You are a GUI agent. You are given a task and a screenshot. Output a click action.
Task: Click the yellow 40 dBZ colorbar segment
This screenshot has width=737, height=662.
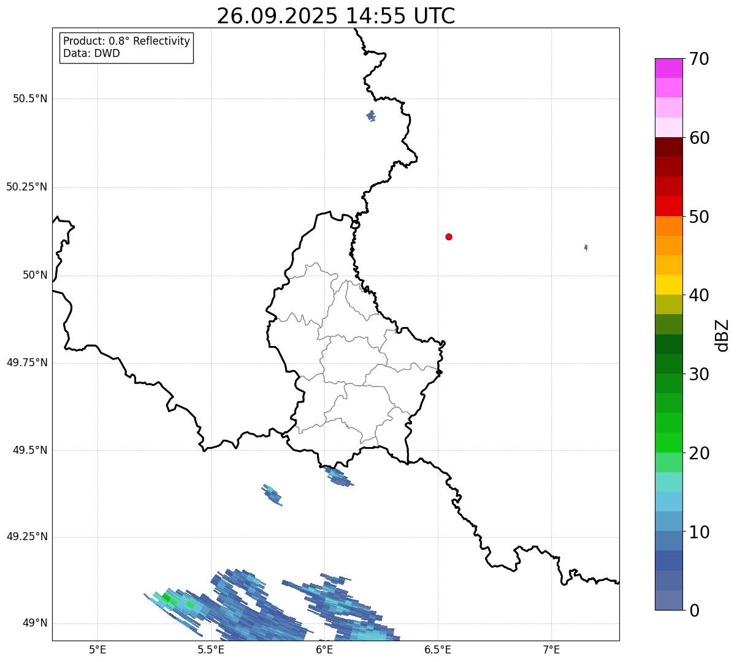point(668,285)
